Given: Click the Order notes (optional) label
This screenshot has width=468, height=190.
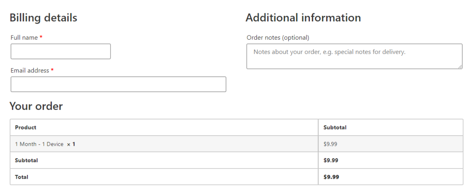Looking at the screenshot, I should click(278, 38).
